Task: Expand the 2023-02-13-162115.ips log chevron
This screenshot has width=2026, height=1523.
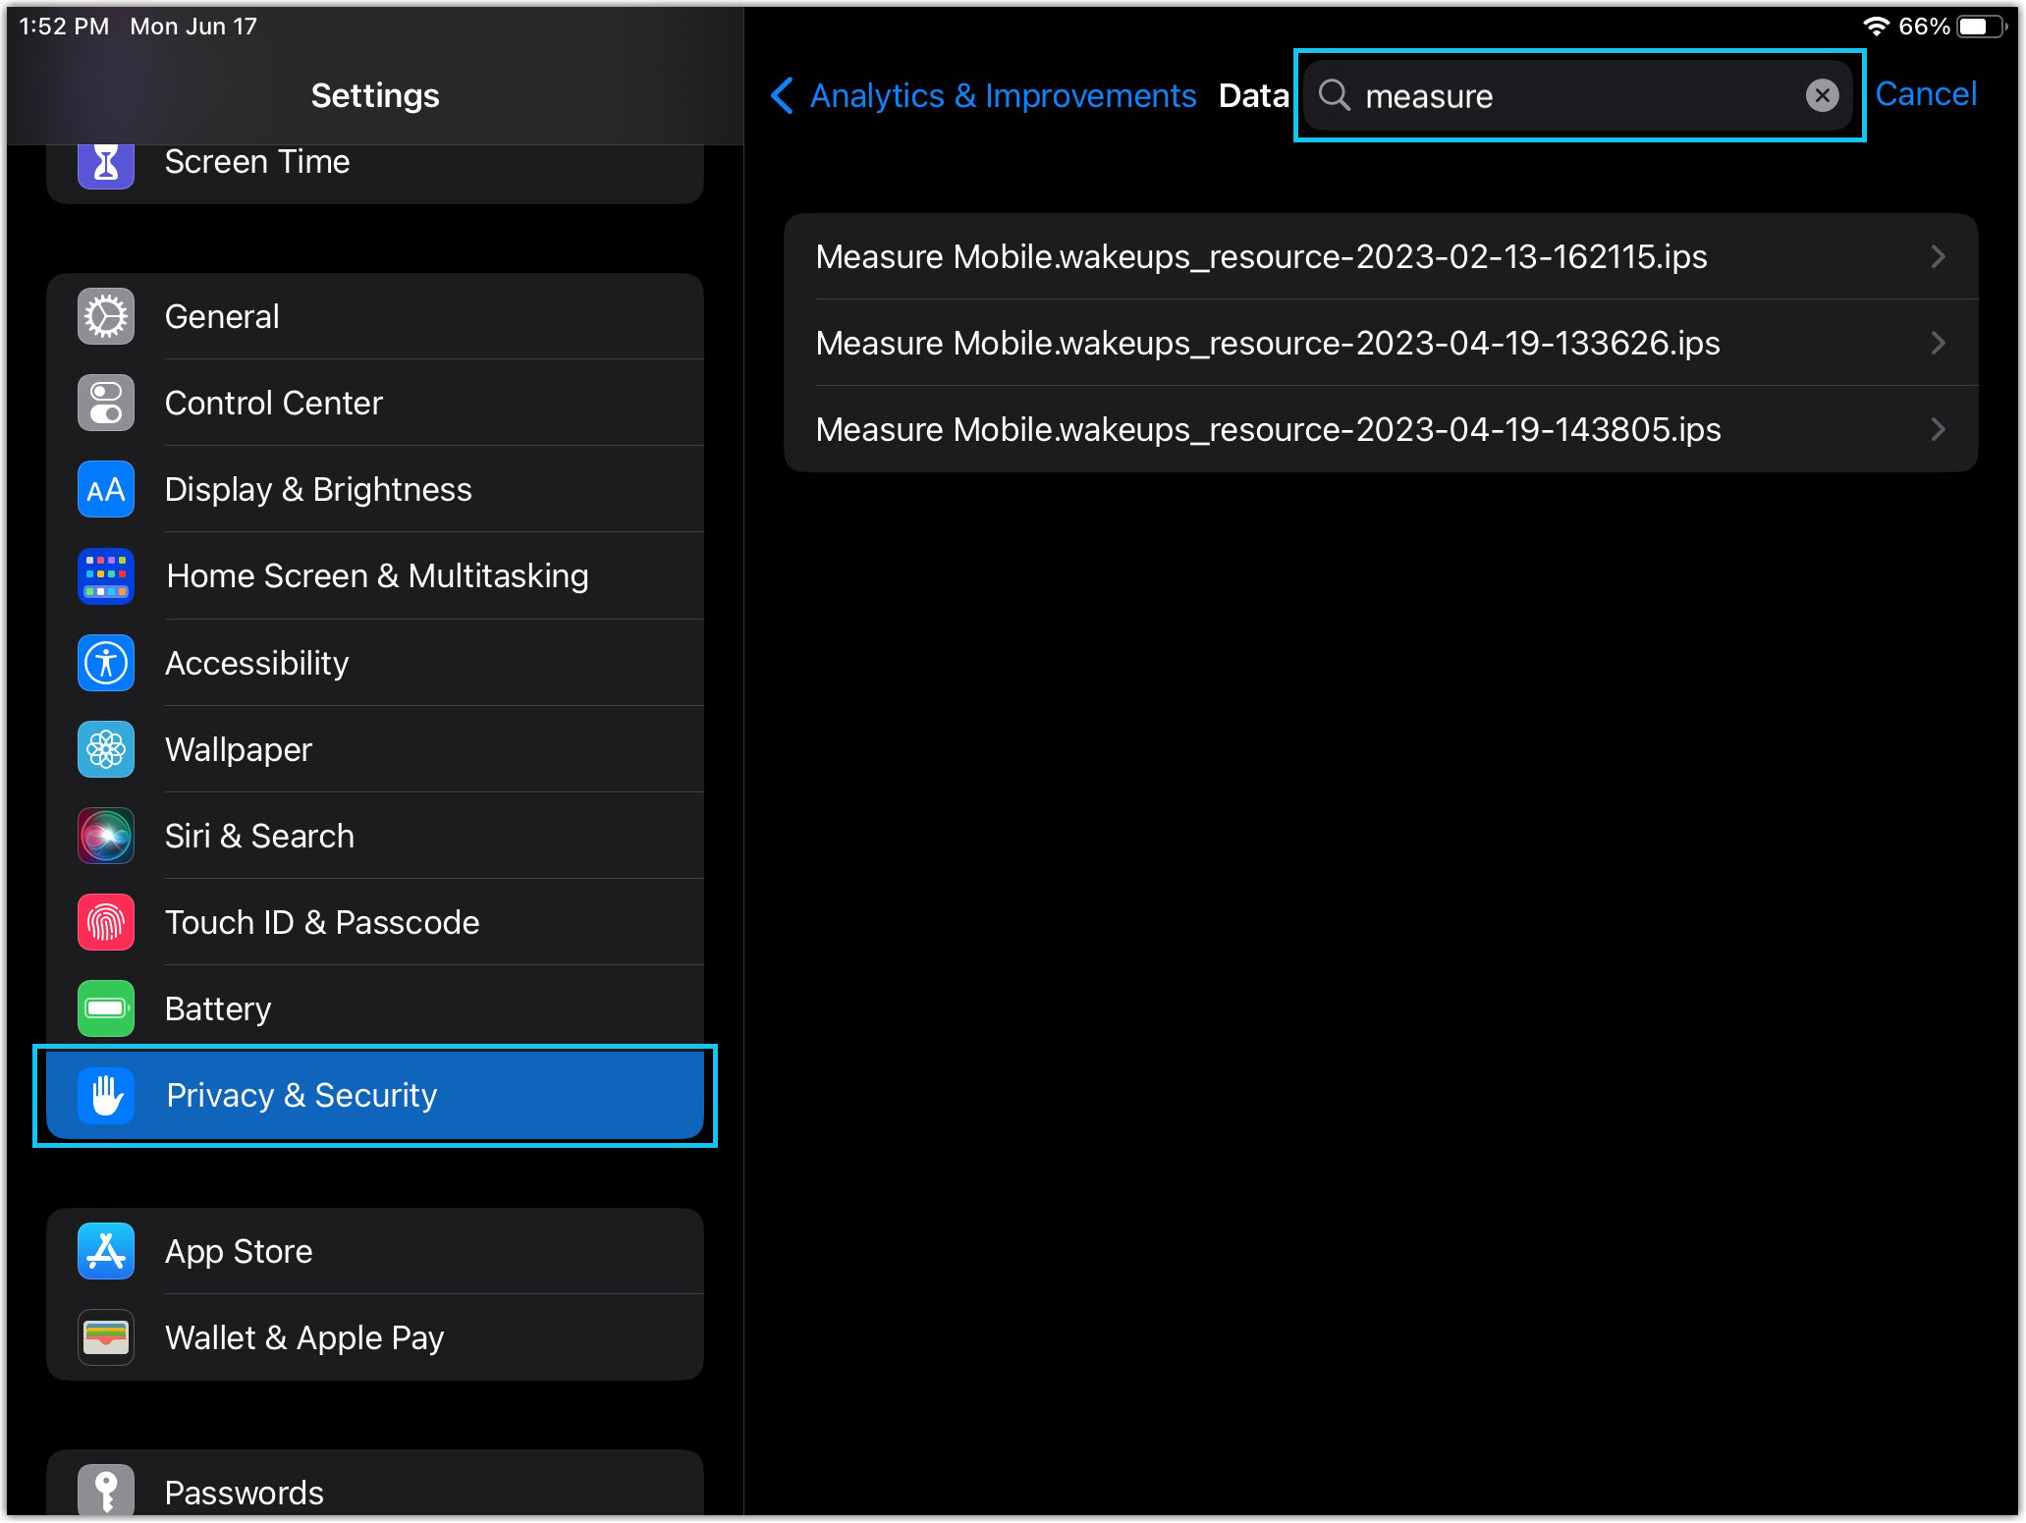Action: (x=1938, y=256)
